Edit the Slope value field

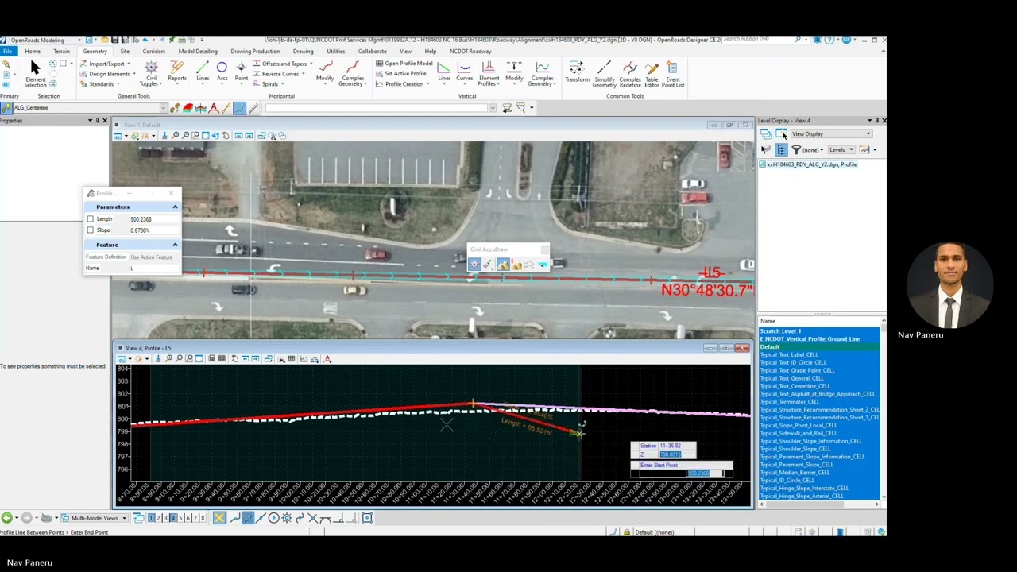click(x=154, y=230)
